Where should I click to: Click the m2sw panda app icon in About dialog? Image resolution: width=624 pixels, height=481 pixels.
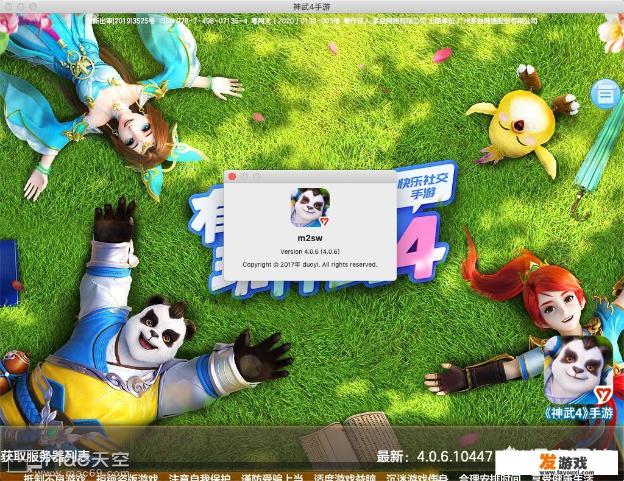pos(310,208)
